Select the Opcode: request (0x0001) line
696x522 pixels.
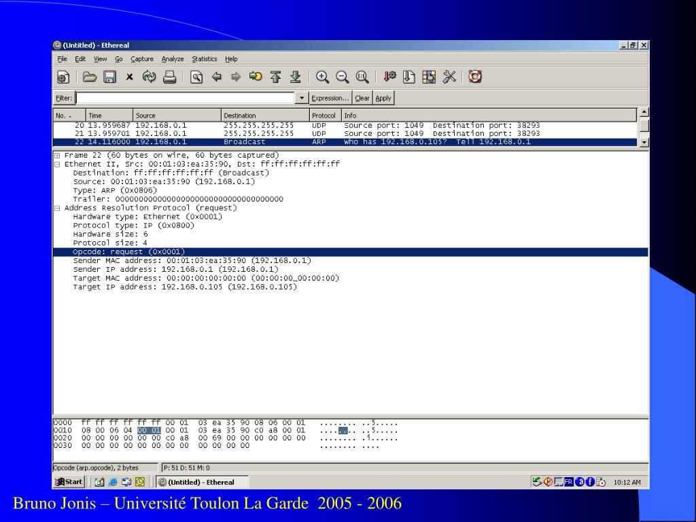click(x=351, y=252)
